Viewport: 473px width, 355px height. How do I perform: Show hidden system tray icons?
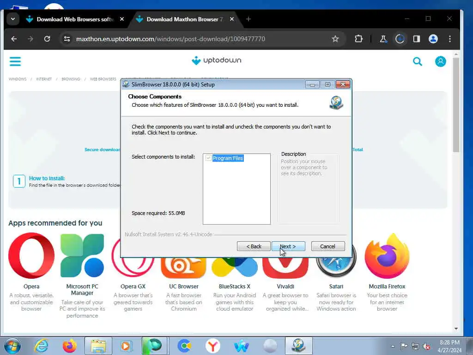click(393, 346)
